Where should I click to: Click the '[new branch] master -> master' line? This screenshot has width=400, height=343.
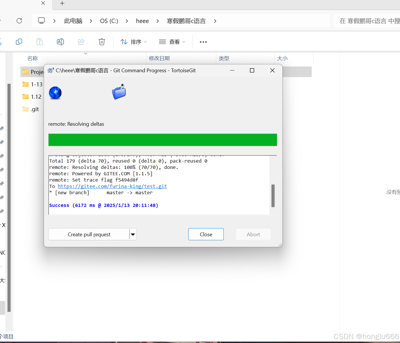click(101, 193)
